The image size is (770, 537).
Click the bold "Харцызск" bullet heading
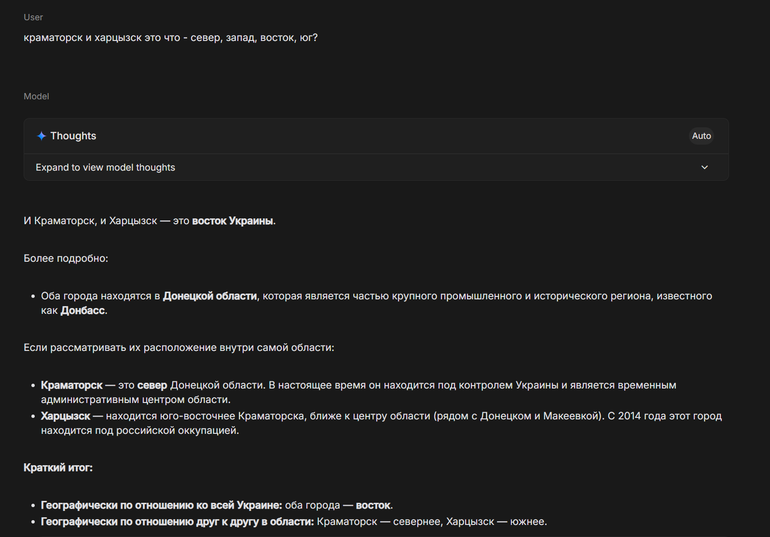pos(66,416)
